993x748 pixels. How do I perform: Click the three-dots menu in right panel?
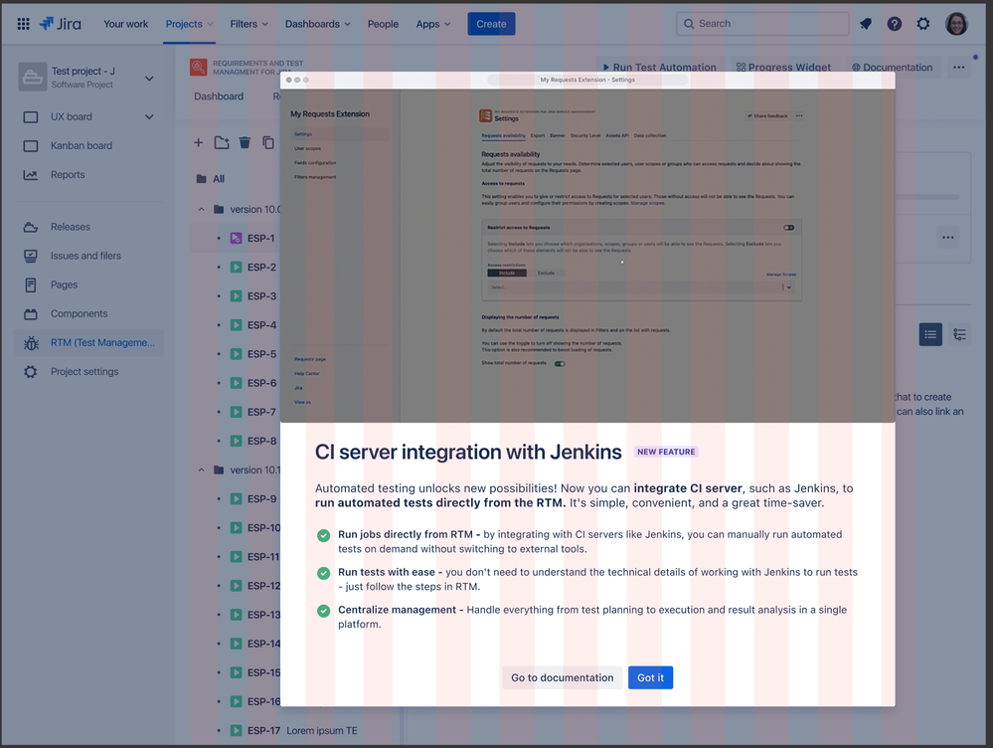pyautogui.click(x=947, y=238)
